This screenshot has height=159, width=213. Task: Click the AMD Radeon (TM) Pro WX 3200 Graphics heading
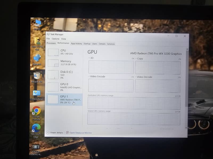[156, 54]
